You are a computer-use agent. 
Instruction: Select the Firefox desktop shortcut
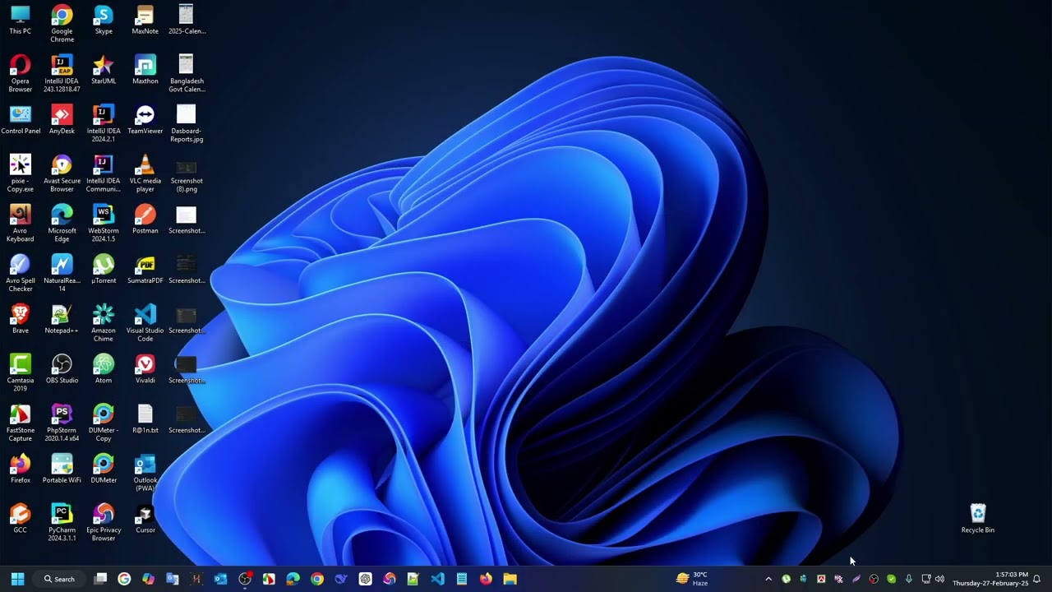(x=21, y=469)
